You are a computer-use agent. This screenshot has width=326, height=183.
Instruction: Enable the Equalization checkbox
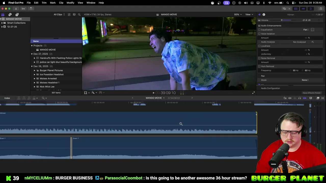click(x=259, y=30)
